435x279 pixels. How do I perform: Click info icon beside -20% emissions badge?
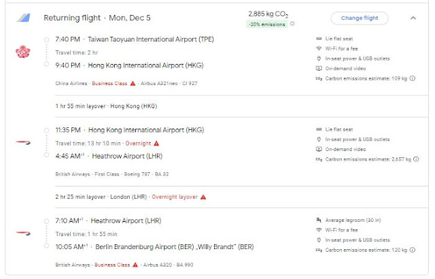point(293,24)
